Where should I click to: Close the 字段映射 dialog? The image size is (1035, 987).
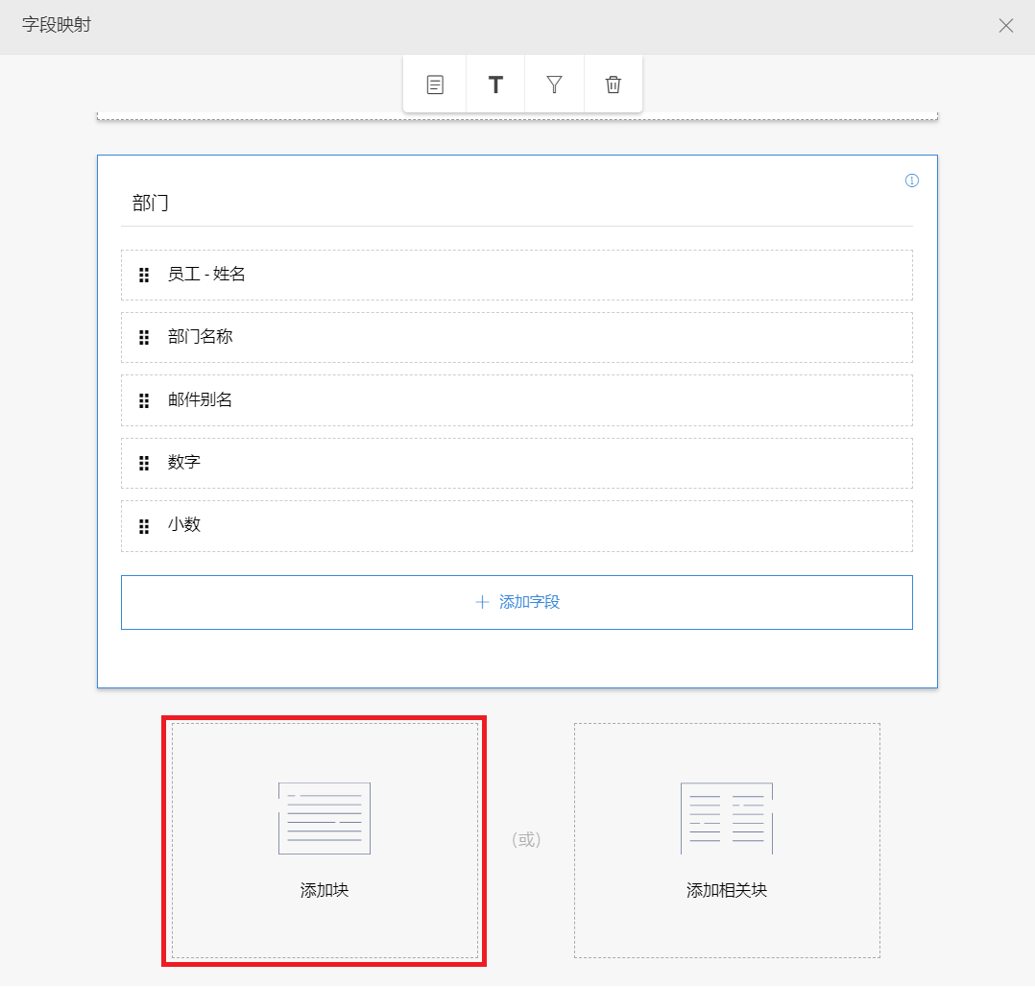(1005, 26)
